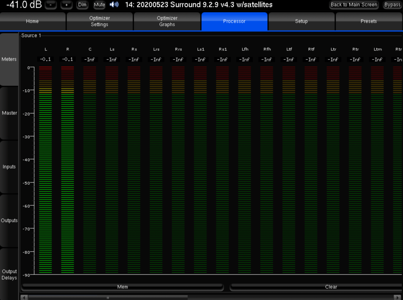Click the horizontal scrollbar right arrow
The image size is (403, 300).
click(x=397, y=297)
